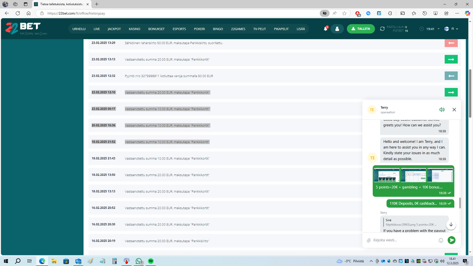
Task: Open the URHEILU menu
Action: pos(79,29)
